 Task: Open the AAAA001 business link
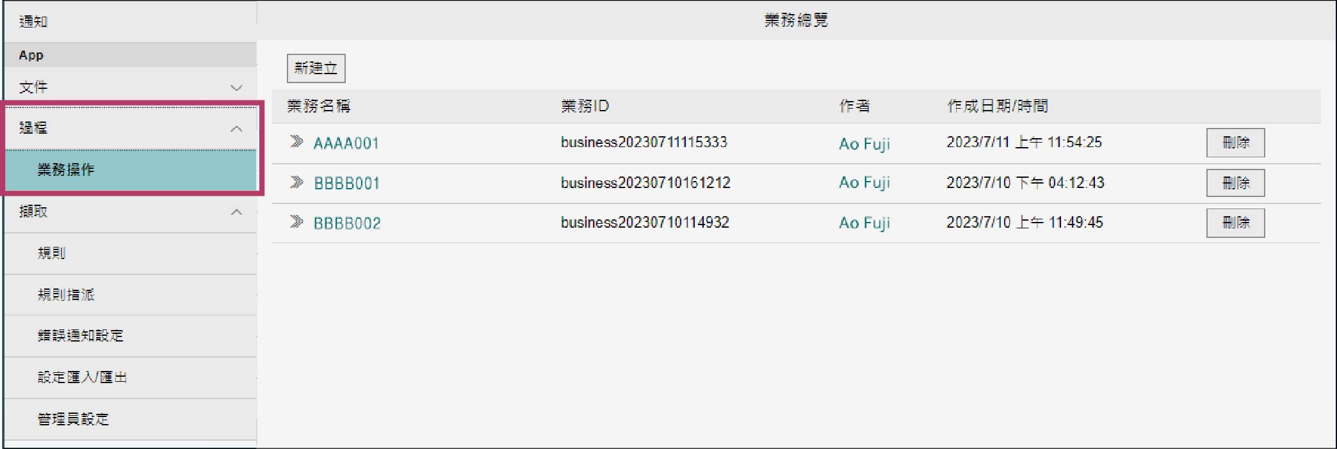tap(346, 143)
